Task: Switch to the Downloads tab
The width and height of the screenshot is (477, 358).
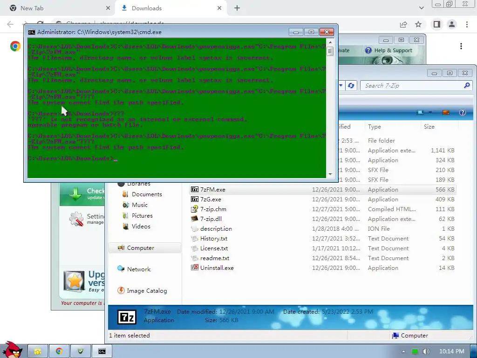Action: point(170,8)
